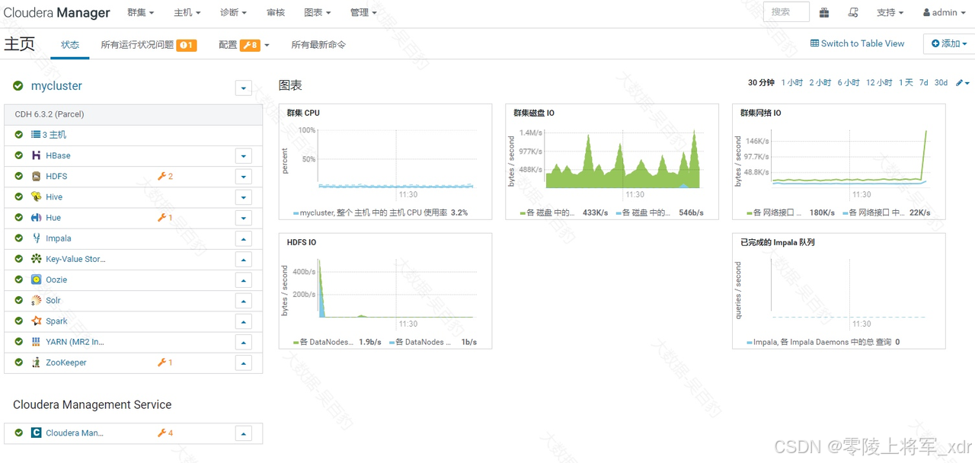Image resolution: width=975 pixels, height=463 pixels.
Task: Click the hosts list icon
Action: (36, 134)
